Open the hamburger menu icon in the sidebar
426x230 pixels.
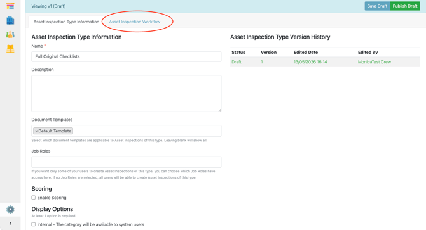(x=10, y=6)
